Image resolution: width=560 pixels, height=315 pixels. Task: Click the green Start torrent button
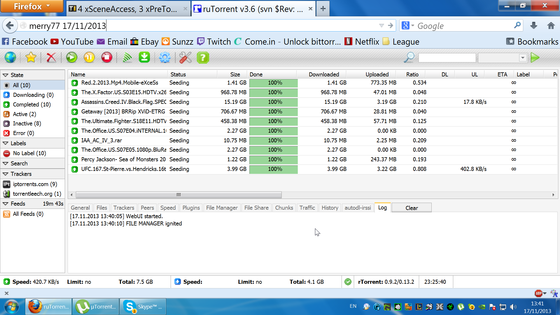click(71, 57)
